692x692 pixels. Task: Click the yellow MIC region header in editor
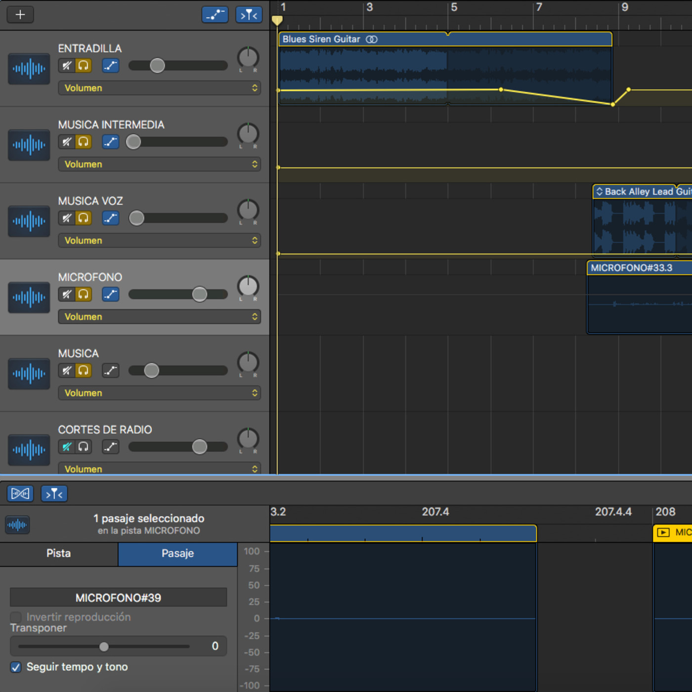tap(673, 533)
